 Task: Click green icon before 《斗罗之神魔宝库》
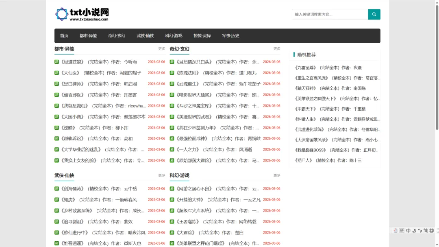tap(172, 106)
